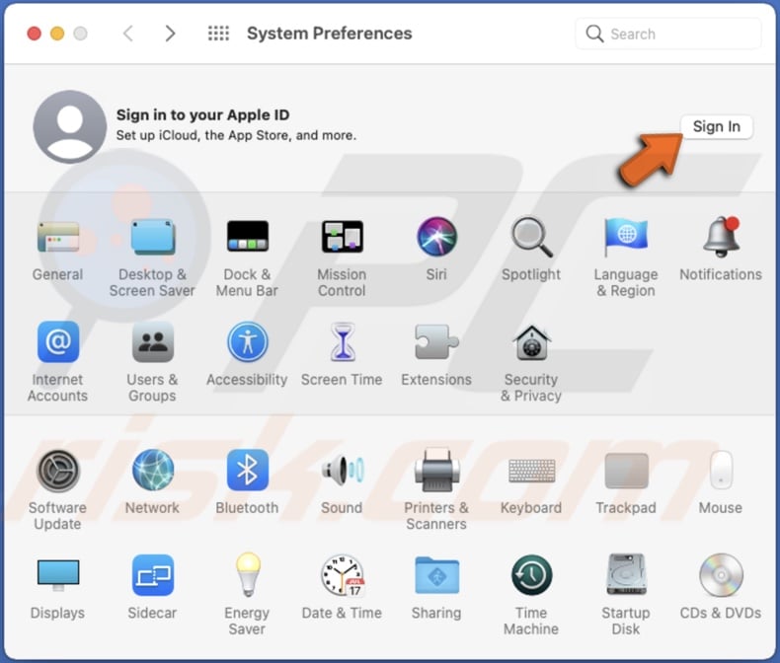Open the Siri preferences pane
This screenshot has height=663, width=780.
[x=436, y=237]
